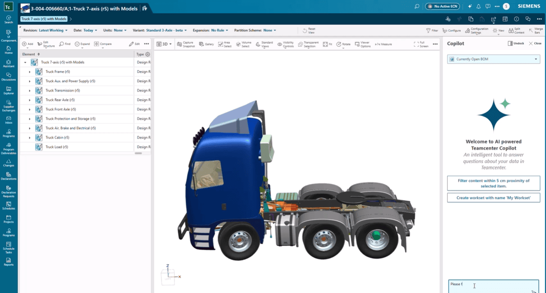546x293 pixels.
Task: Click the Undock button in the Copilot panel
Action: (x=516, y=44)
